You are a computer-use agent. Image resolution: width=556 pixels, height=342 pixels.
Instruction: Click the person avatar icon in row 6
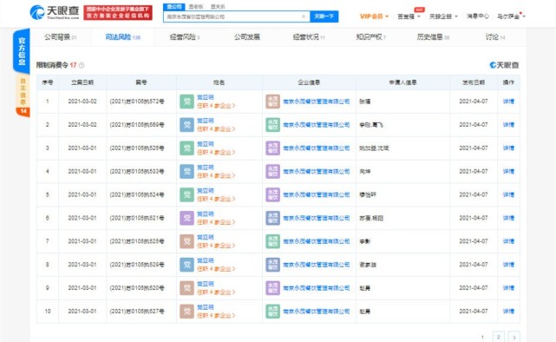186,218
